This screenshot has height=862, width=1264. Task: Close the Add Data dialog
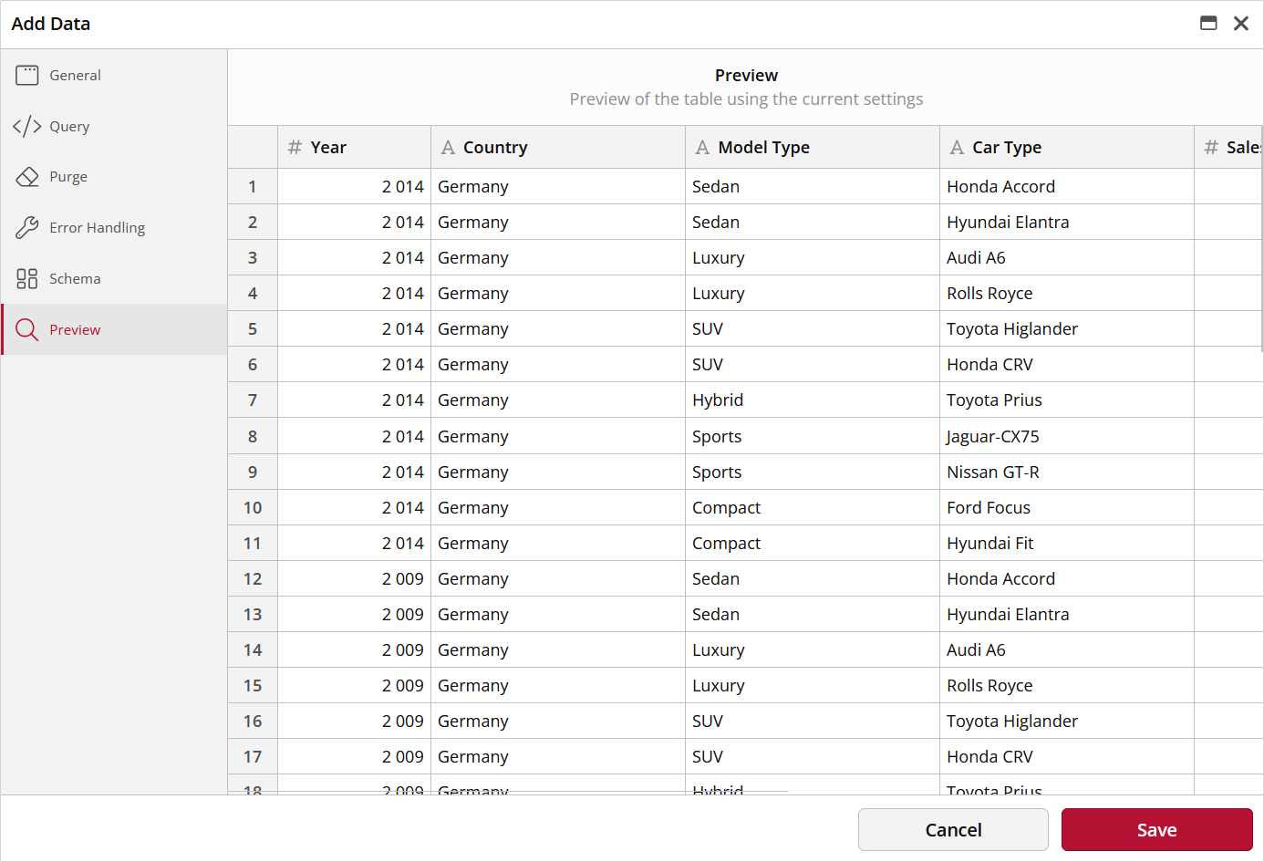[1241, 24]
